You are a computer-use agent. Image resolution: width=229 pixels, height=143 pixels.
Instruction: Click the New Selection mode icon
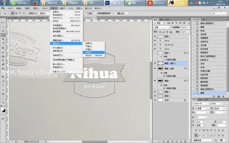(13, 13)
